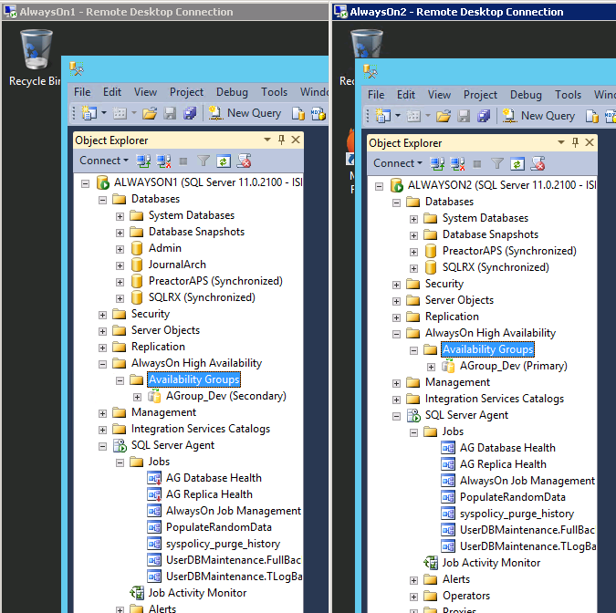Click Stop icon in AlwaysOn1 Object Explorer
This screenshot has height=613, width=616.
coord(183,161)
